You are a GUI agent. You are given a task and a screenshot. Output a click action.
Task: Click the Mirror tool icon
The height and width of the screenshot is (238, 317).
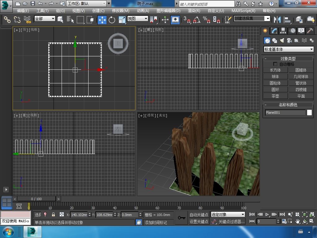pyautogui.click(x=276, y=20)
